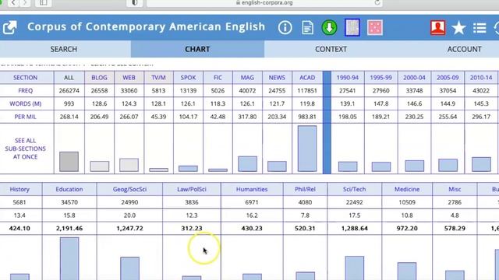
Task: Open the list menu icon in header
Action: pyautogui.click(x=480, y=28)
